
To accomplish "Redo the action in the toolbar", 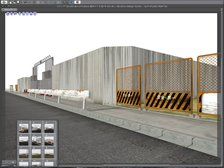I will [29, 2].
